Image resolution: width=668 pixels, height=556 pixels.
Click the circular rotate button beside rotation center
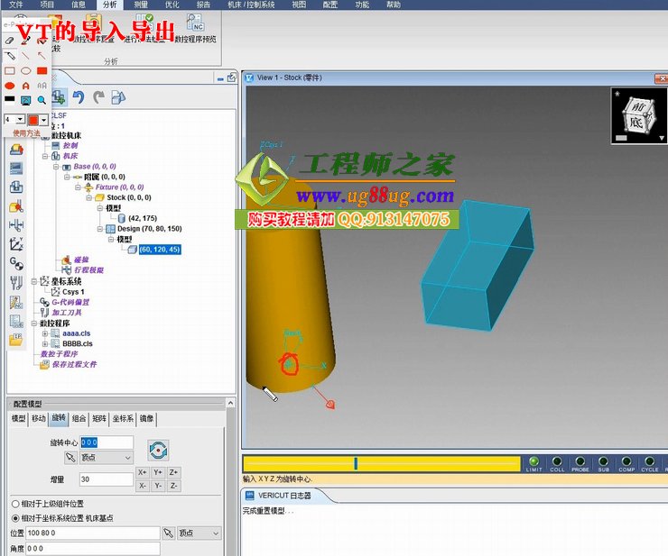point(159,450)
